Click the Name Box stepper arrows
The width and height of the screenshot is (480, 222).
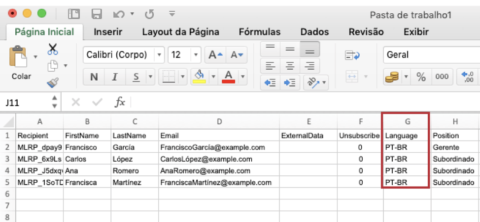point(55,102)
